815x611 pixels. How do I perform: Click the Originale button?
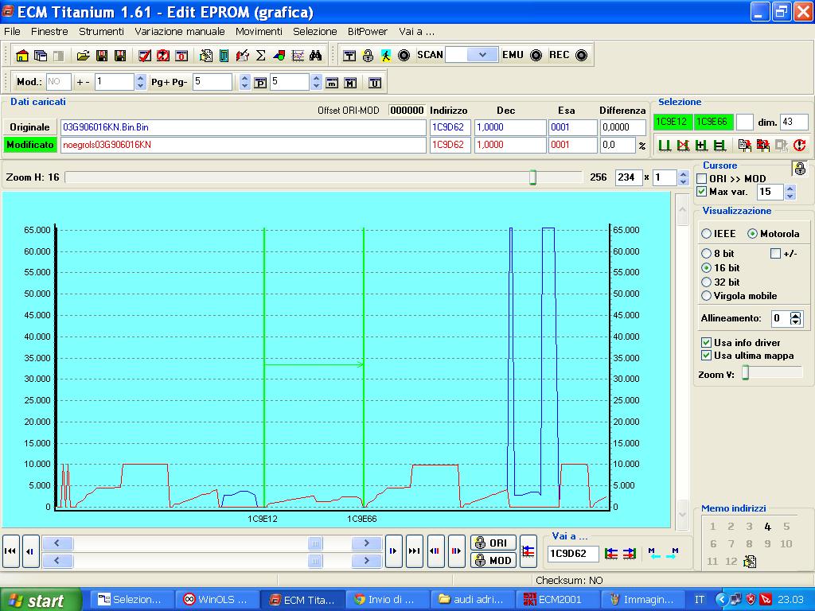29,127
